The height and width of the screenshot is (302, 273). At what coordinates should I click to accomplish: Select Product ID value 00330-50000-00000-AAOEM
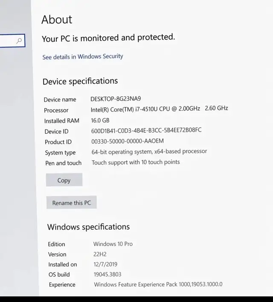[x=128, y=141]
